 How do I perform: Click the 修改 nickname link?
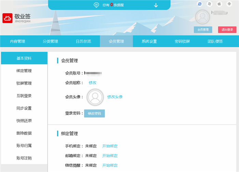point(93,83)
